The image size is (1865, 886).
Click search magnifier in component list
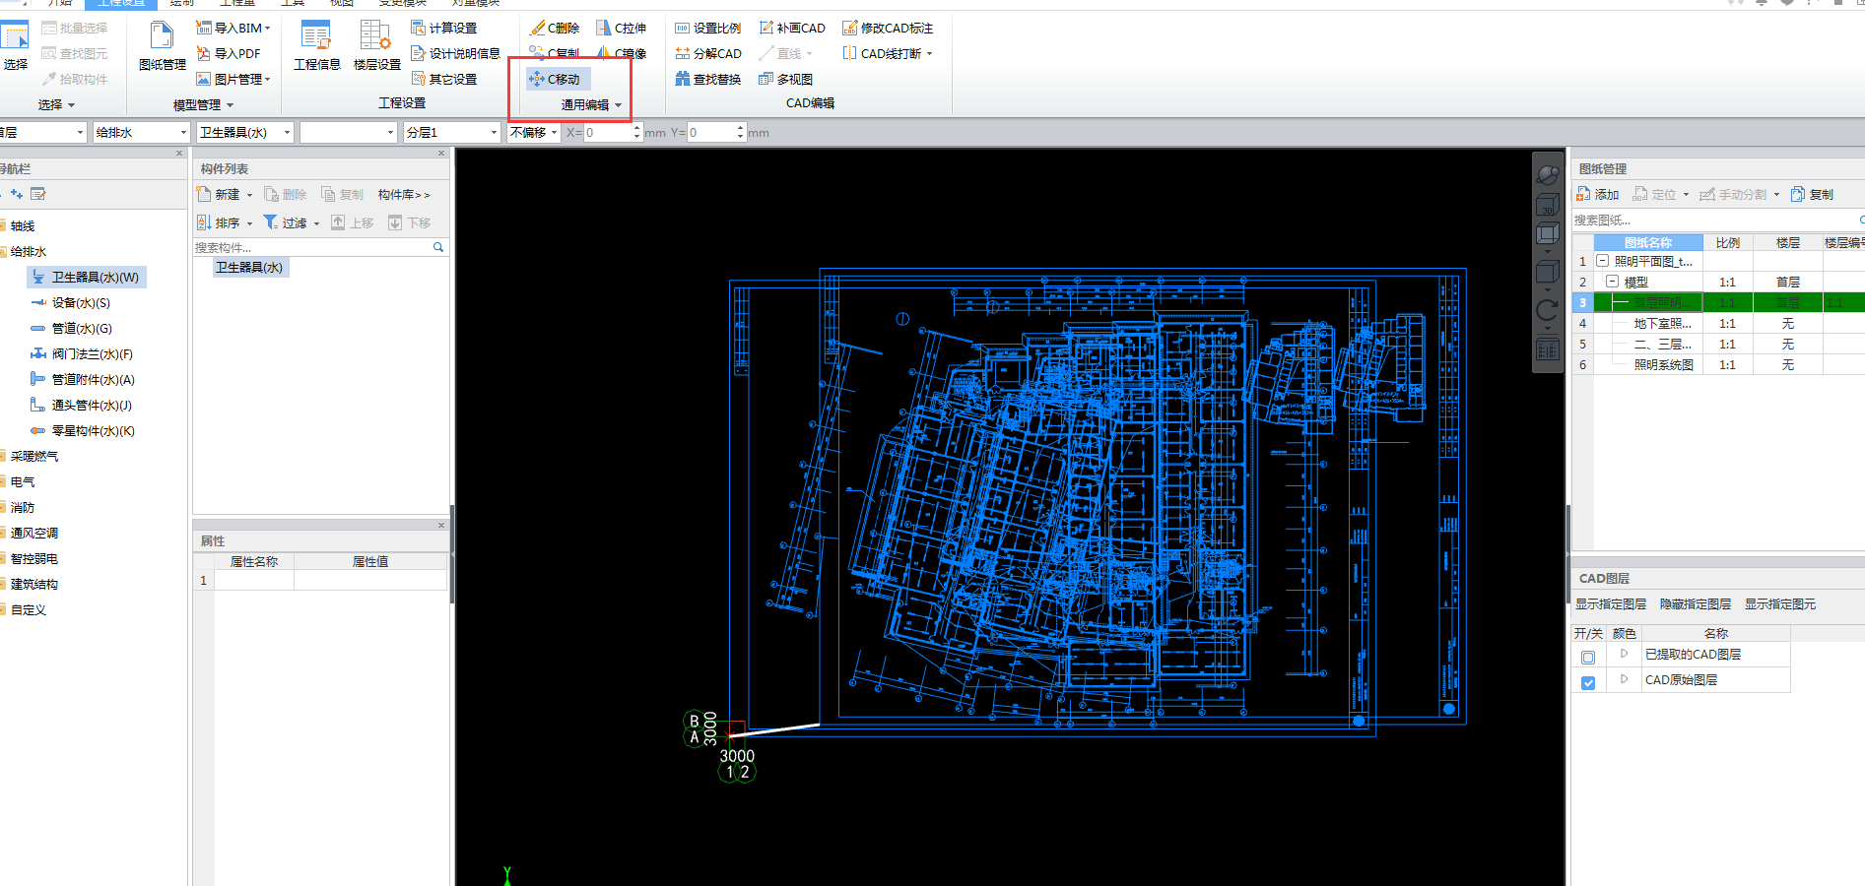point(438,247)
